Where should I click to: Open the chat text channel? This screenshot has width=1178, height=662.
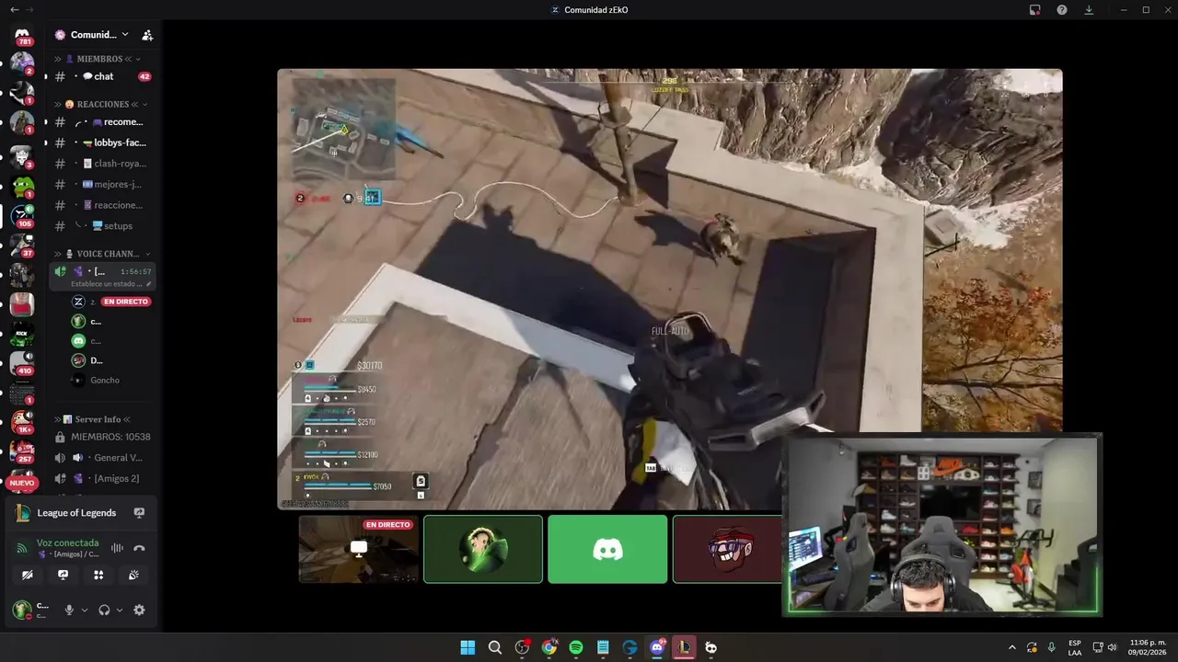tap(102, 76)
